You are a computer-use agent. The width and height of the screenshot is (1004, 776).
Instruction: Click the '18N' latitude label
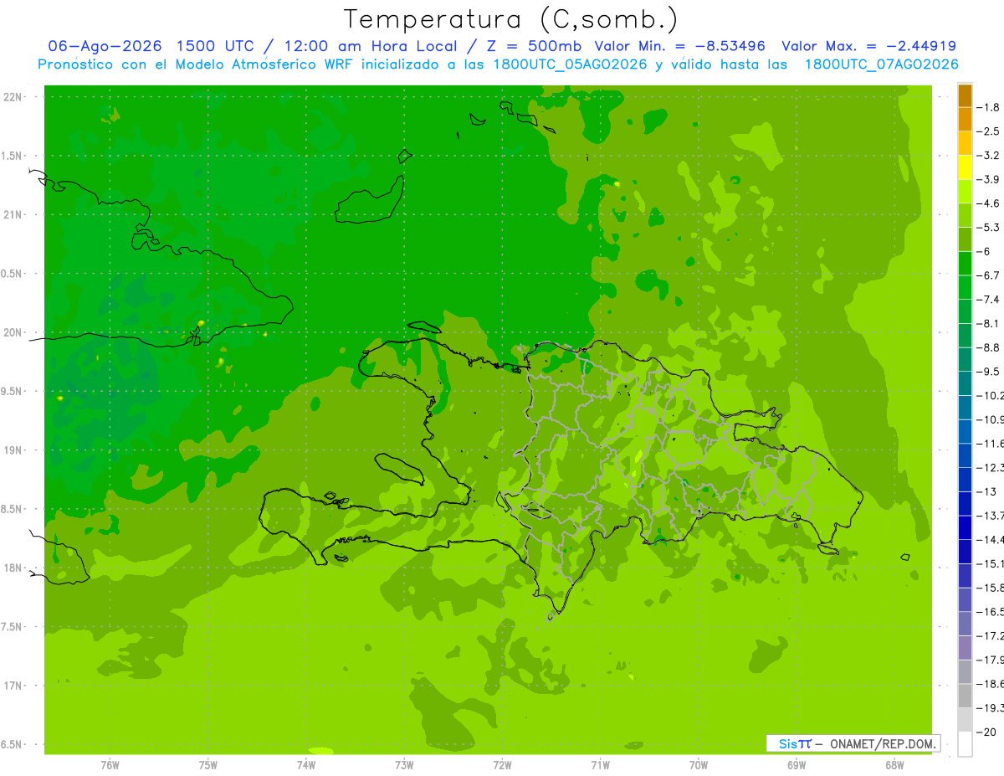coord(14,568)
